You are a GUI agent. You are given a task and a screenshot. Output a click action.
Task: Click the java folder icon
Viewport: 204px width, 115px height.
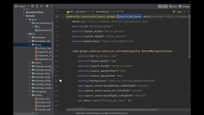30,19
